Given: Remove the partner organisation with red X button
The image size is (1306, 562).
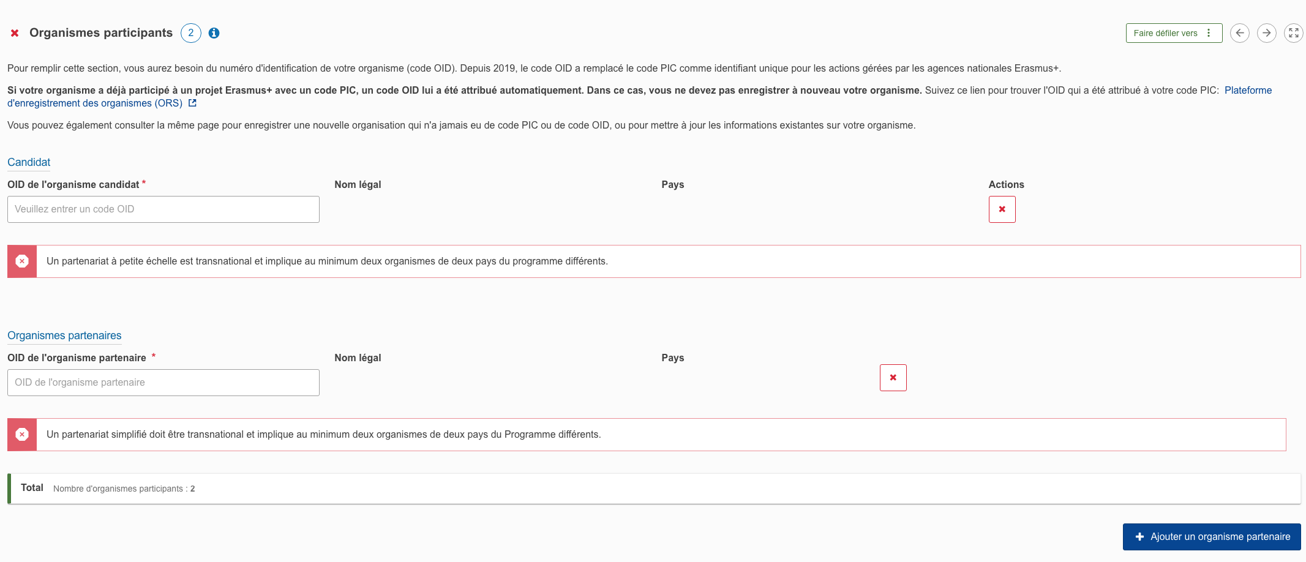Looking at the screenshot, I should click(x=893, y=378).
